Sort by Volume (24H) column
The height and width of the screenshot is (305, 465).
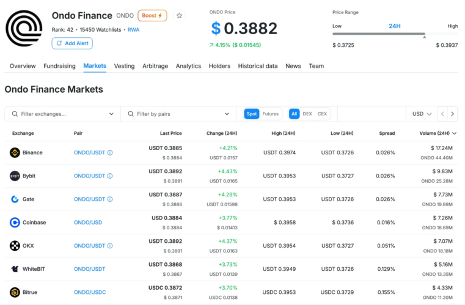438,133
